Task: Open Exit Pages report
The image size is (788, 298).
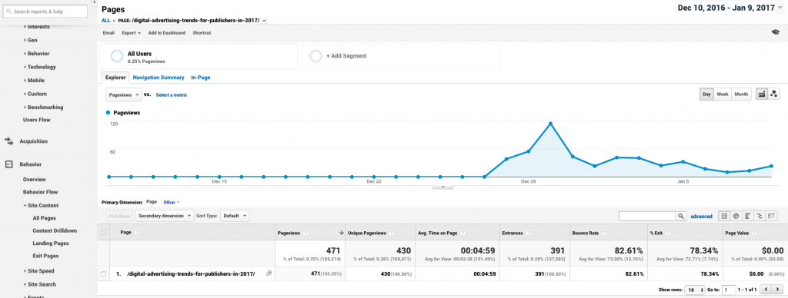Action: [x=45, y=256]
